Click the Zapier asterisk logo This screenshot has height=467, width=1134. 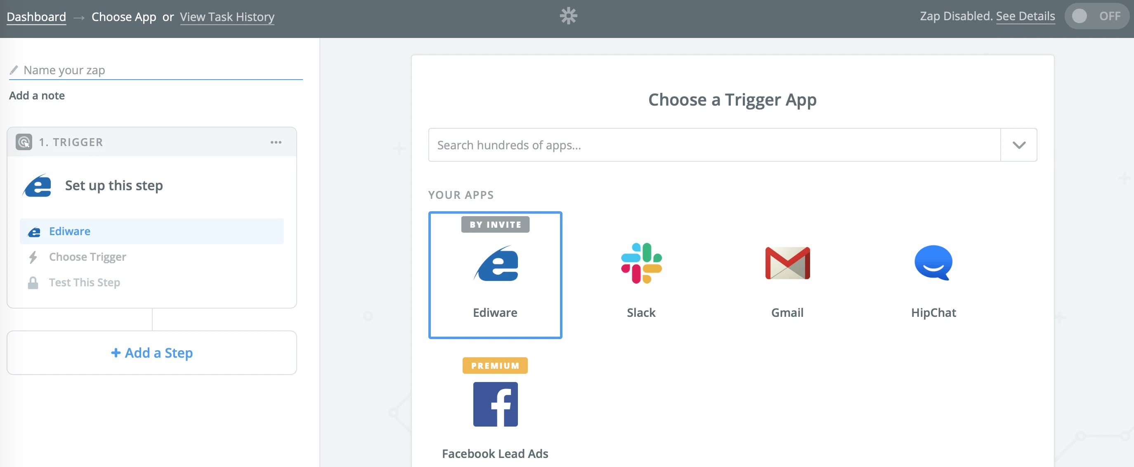coord(568,16)
